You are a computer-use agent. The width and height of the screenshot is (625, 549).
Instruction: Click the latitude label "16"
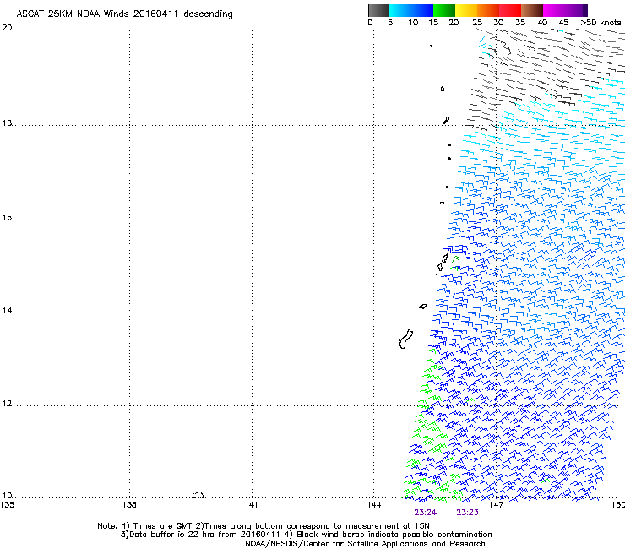click(7, 218)
